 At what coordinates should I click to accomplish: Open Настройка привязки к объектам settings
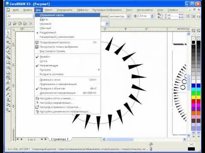tap(67, 107)
